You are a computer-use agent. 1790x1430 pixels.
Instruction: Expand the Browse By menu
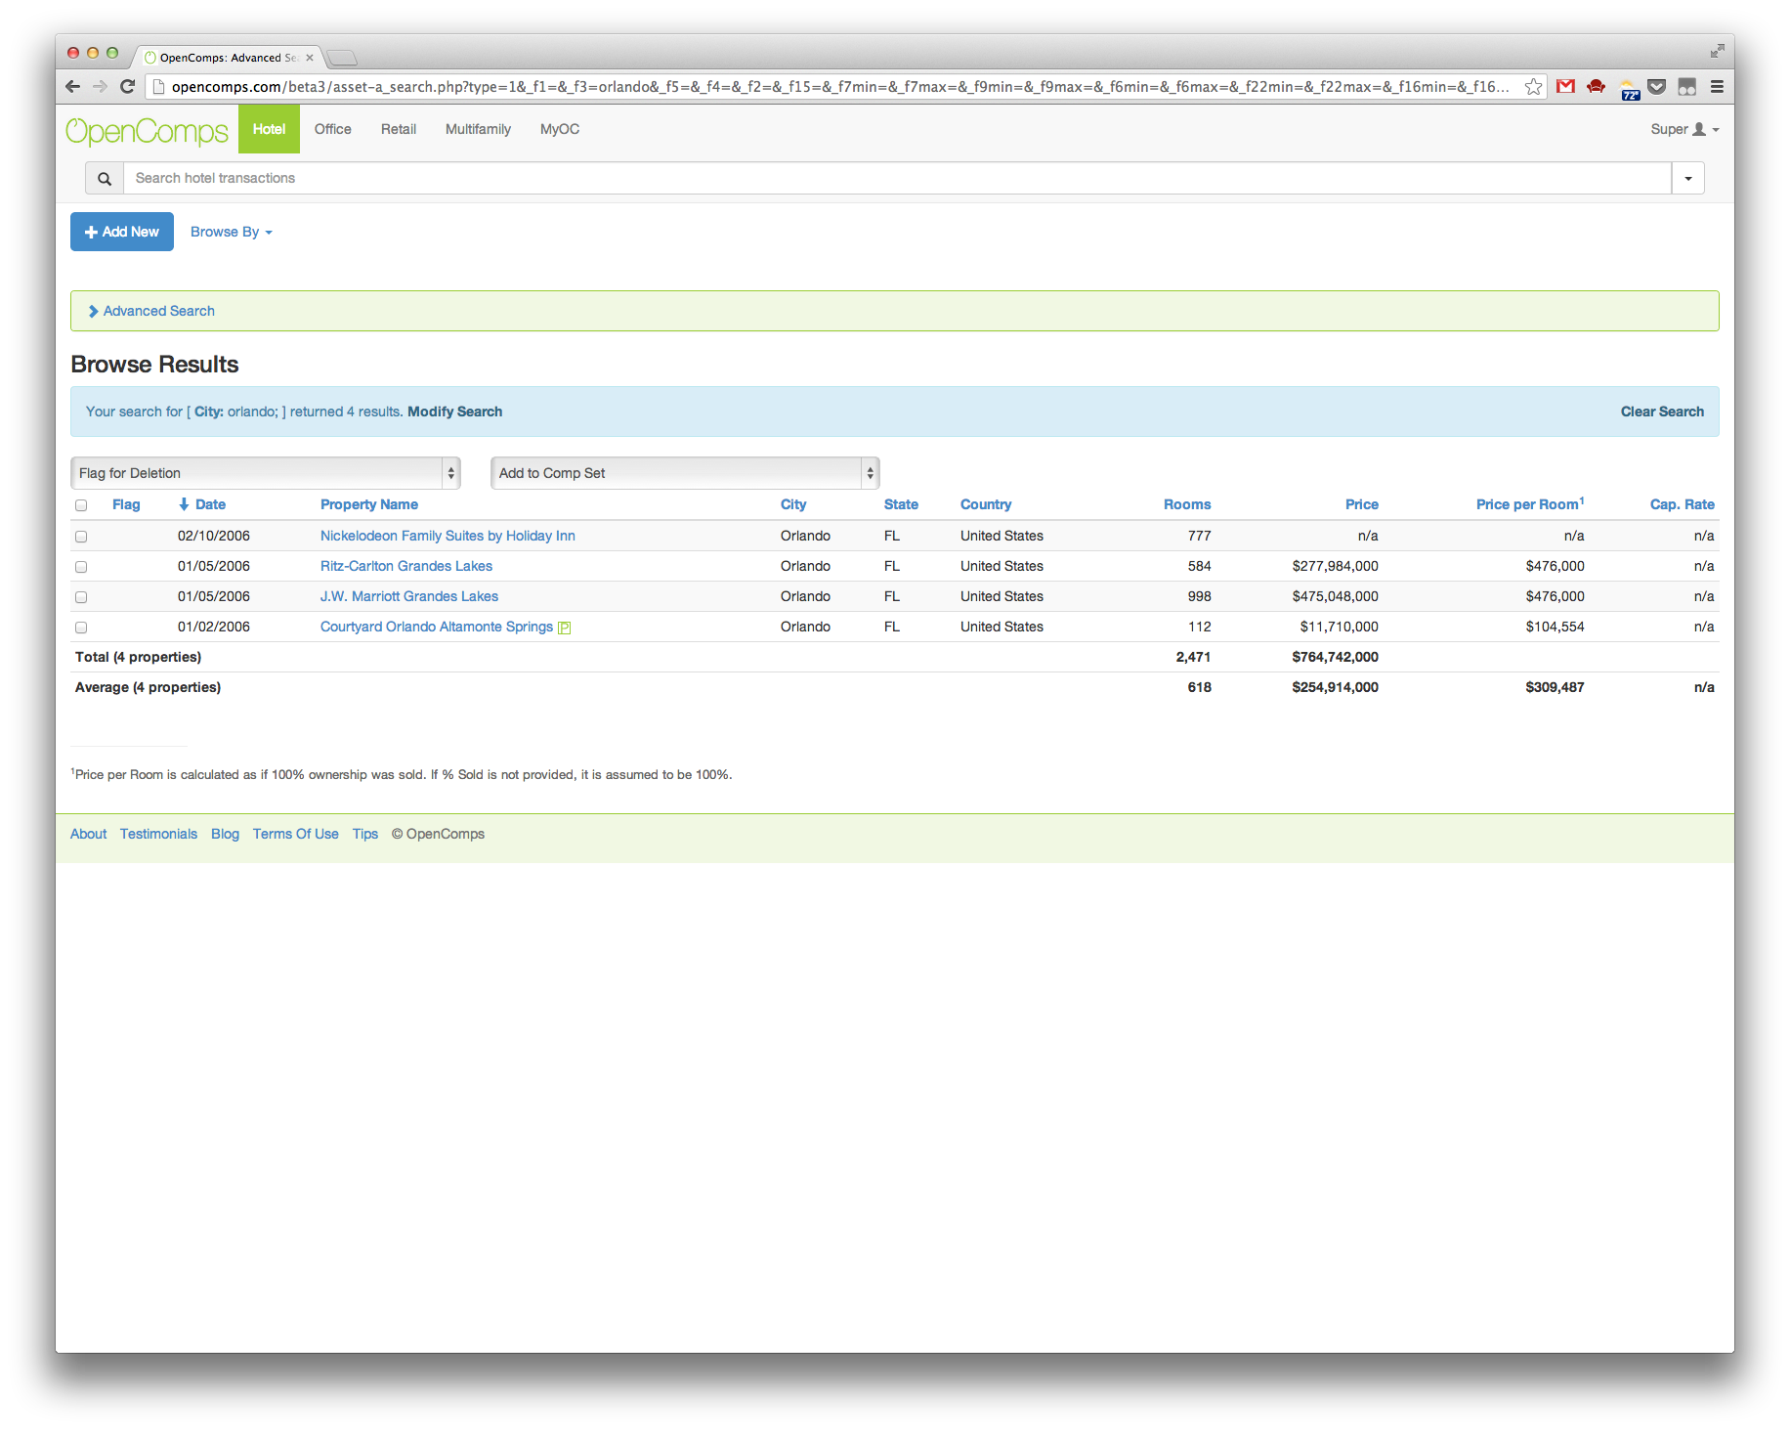(x=231, y=232)
